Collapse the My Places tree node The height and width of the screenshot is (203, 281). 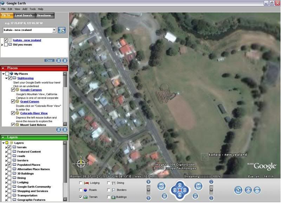coord(3,74)
